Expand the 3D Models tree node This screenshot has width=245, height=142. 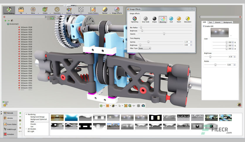pyautogui.click(x=26, y=129)
